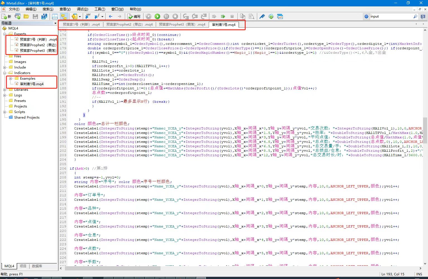The width and height of the screenshot is (428, 279).
Task: Expand the Examples folder under Indicators
Action: pos(11,79)
